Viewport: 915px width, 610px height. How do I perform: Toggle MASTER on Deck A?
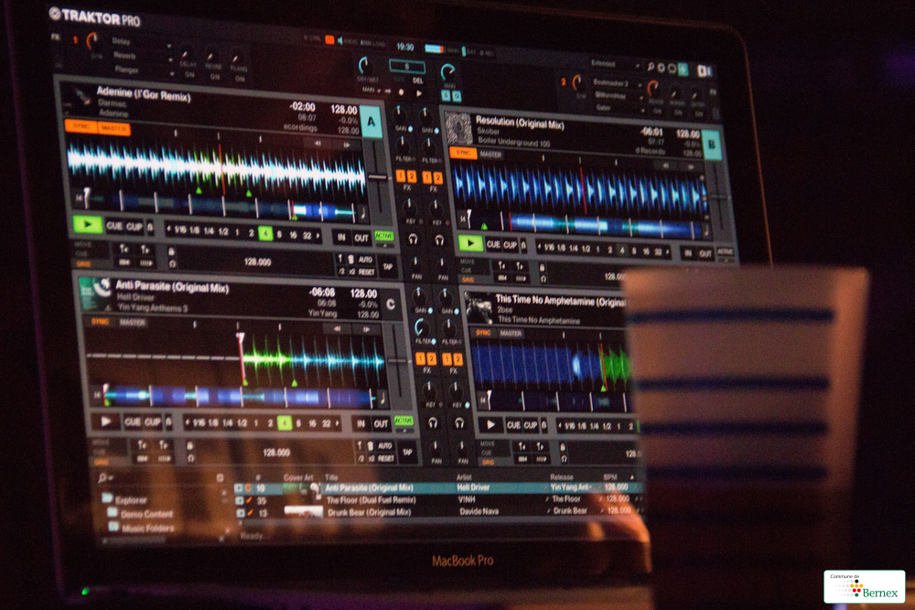113,128
